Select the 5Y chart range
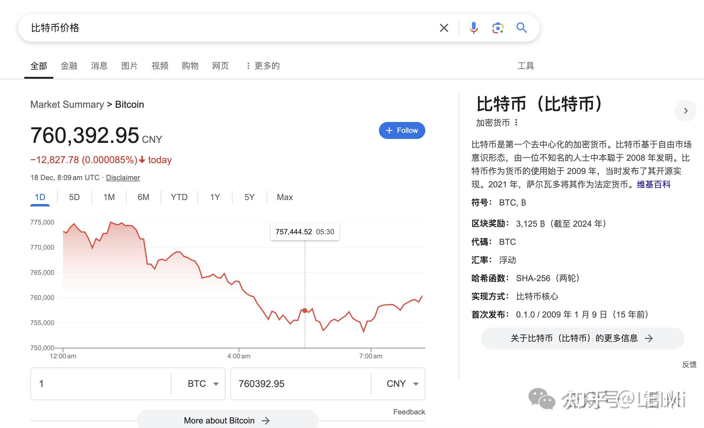Image resolution: width=704 pixels, height=428 pixels. coord(250,197)
